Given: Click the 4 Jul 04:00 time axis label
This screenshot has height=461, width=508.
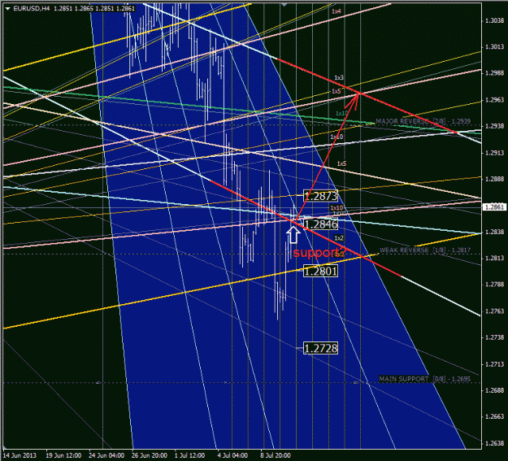Looking at the screenshot, I should tap(232, 455).
